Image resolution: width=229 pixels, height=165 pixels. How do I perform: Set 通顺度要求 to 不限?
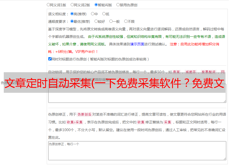click(126, 21)
